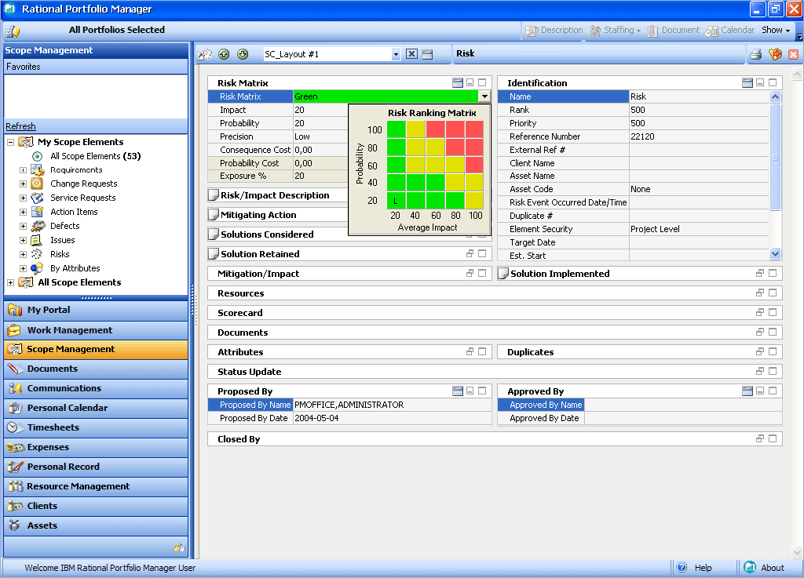Maximize the Identification portlet
The image size is (804, 578).
(x=773, y=82)
